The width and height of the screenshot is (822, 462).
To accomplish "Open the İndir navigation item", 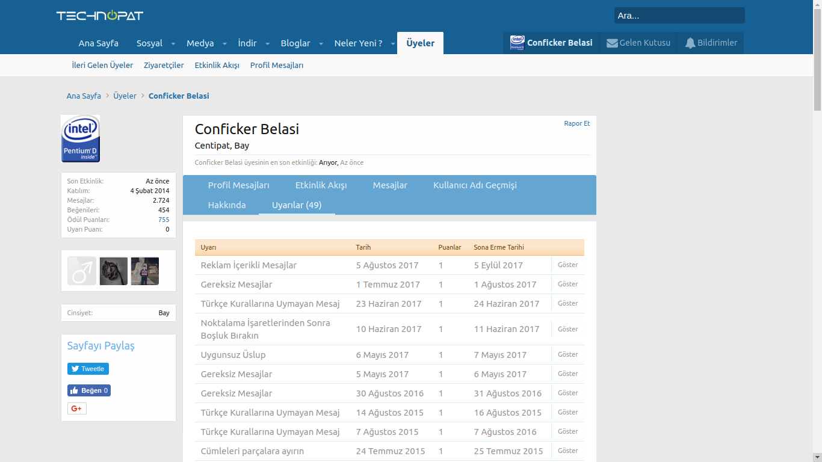I will pyautogui.click(x=247, y=43).
